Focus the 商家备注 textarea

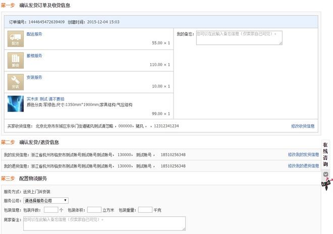pyautogui.click(x=104, y=223)
